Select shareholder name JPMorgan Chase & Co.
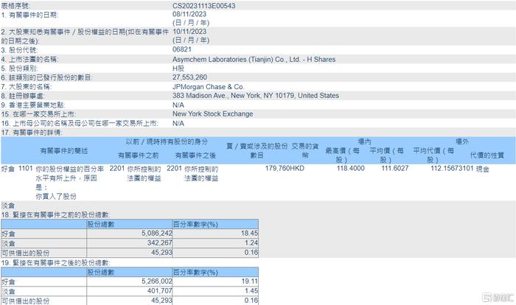The width and height of the screenshot is (516, 305). 208,87
